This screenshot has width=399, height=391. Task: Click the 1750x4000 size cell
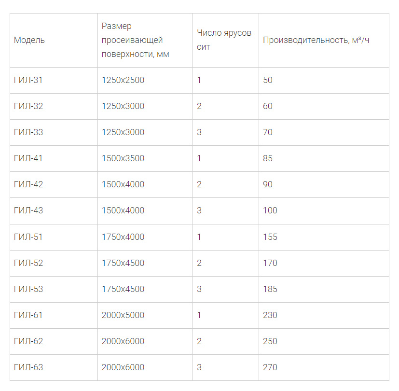[x=123, y=237]
